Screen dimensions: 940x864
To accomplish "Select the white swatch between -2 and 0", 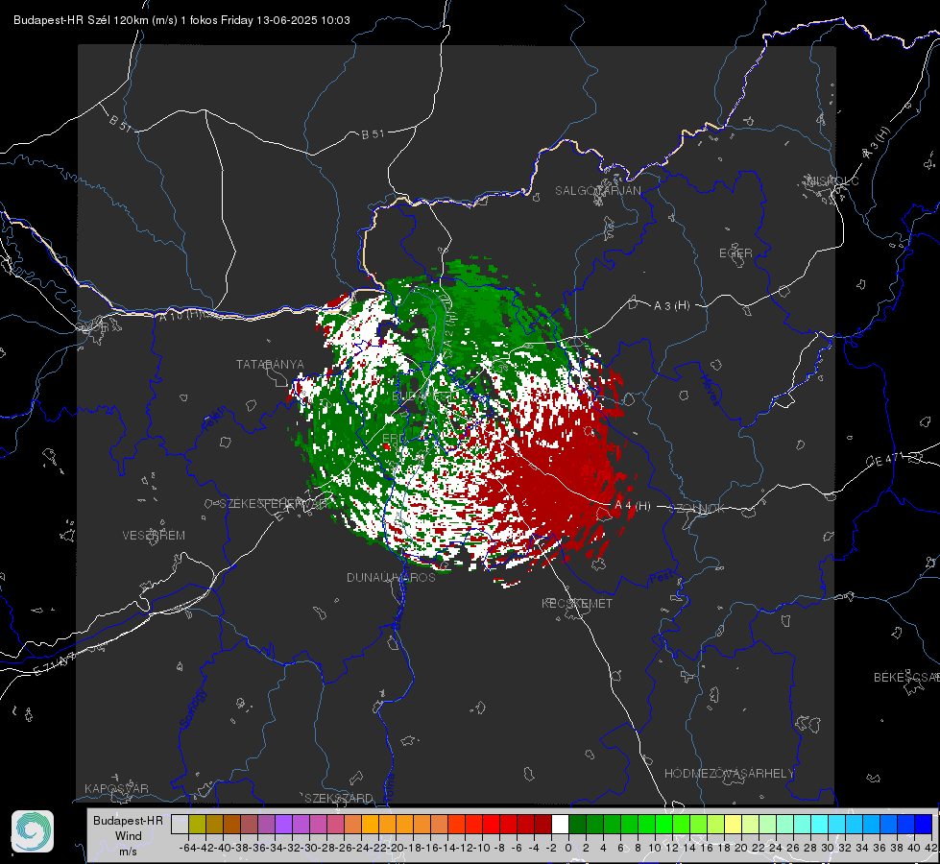I will click(x=560, y=824).
